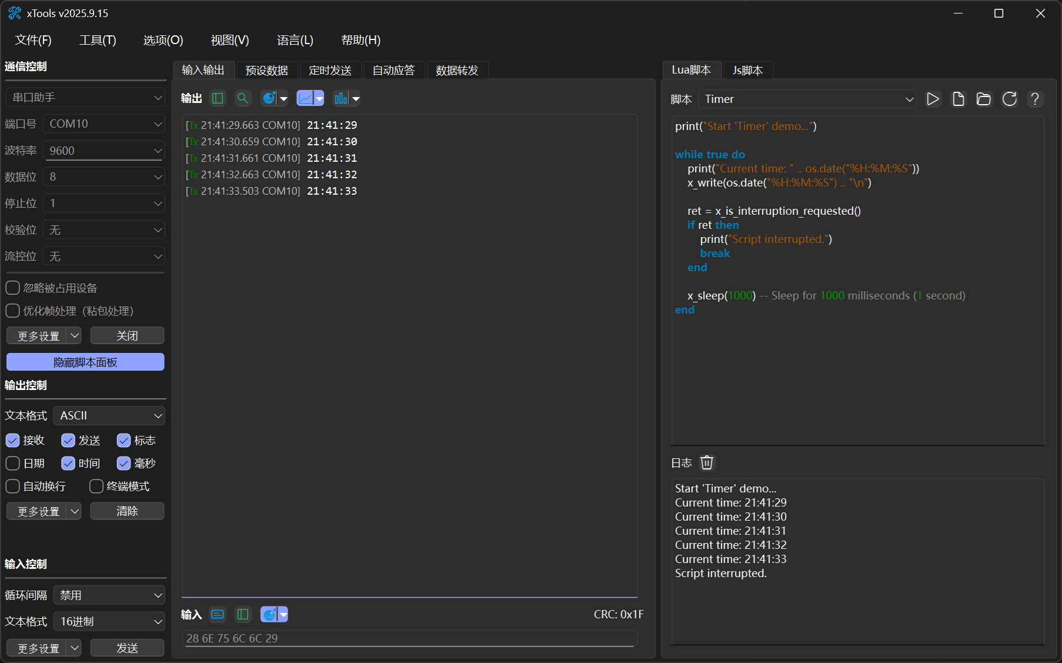Viewport: 1062px width, 663px height.
Task: Open the Timer script dropdown
Action: (x=807, y=99)
